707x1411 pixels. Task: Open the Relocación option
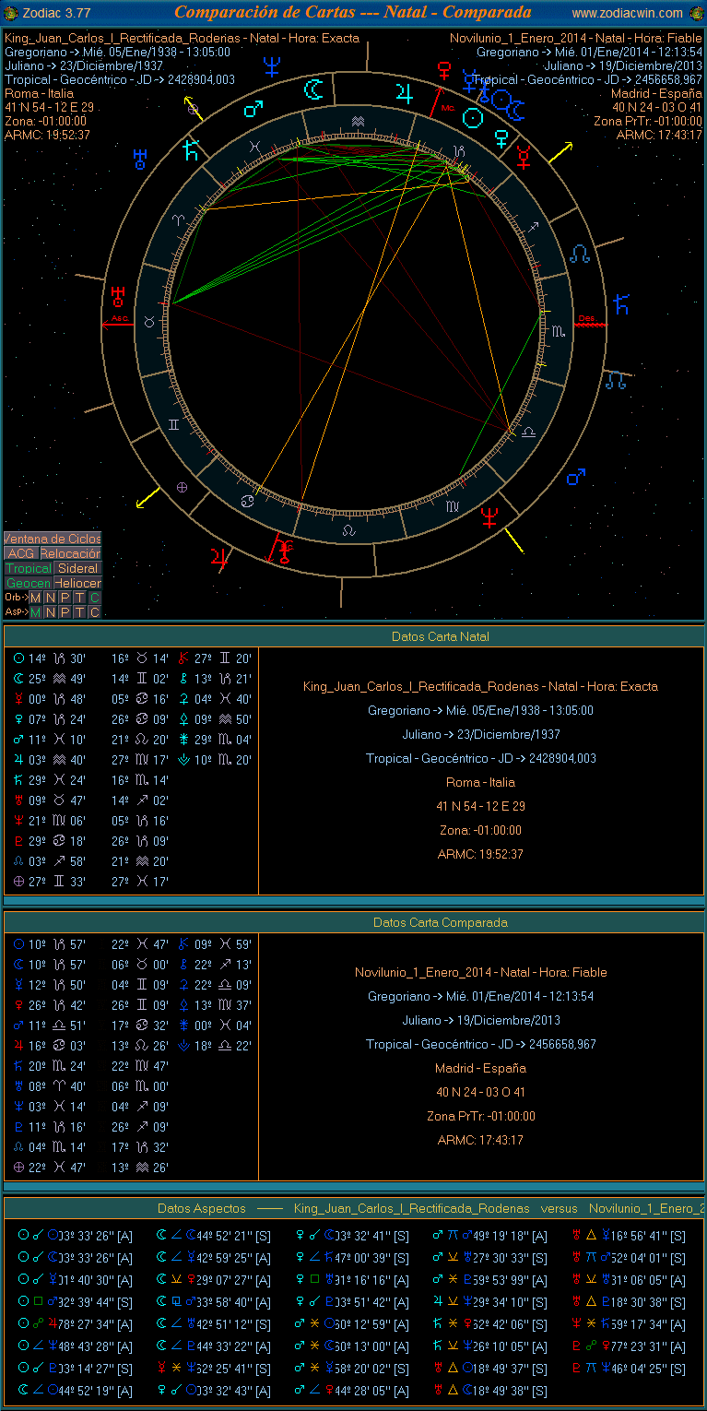click(70, 553)
